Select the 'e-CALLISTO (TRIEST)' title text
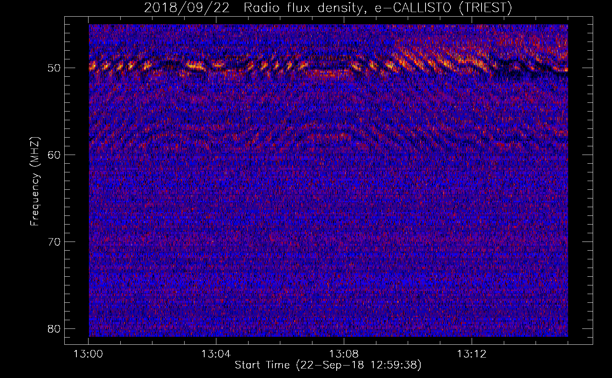The height and width of the screenshot is (378, 612). pos(443,8)
